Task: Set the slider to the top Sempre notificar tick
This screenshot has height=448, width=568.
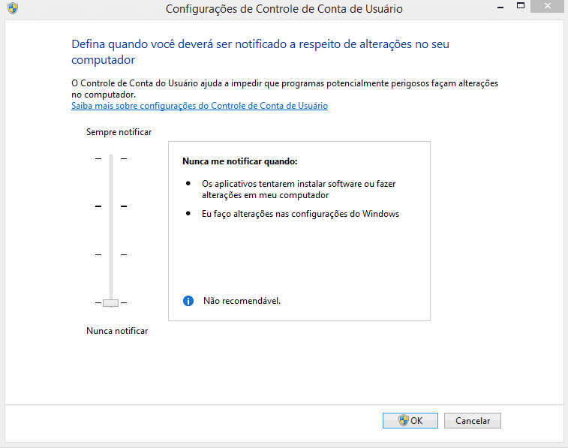Action: pyautogui.click(x=111, y=158)
